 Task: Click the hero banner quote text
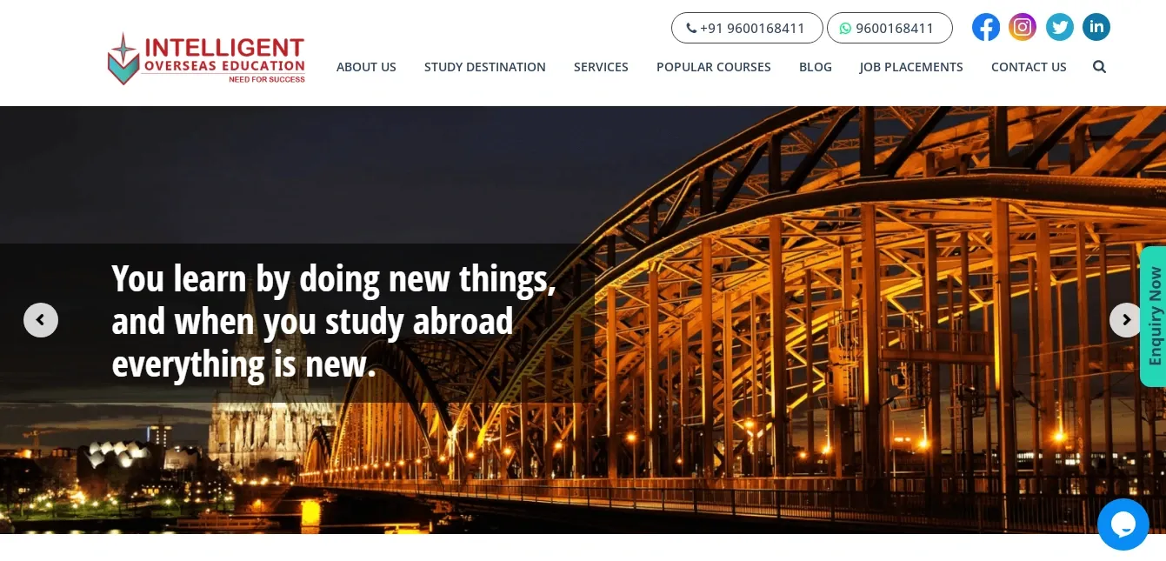click(334, 322)
